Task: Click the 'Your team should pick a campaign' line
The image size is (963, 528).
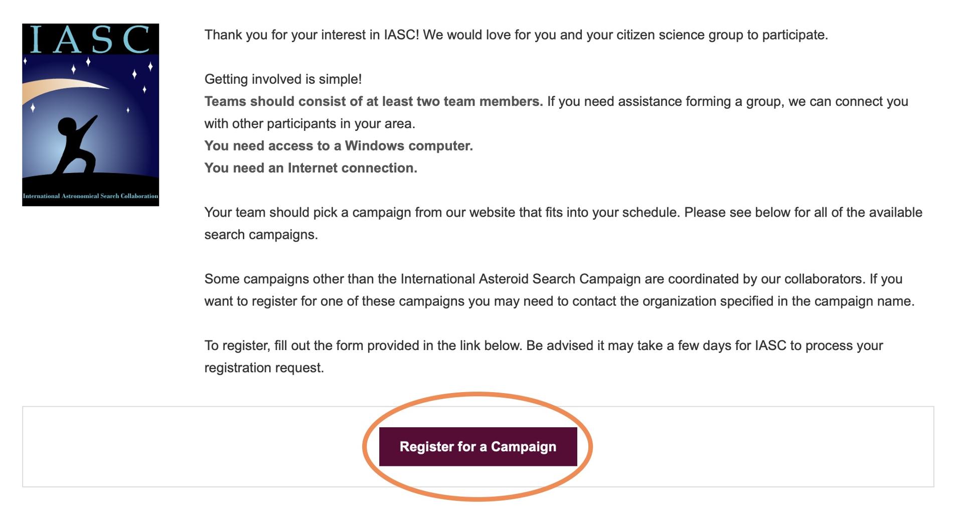Action: point(563,212)
